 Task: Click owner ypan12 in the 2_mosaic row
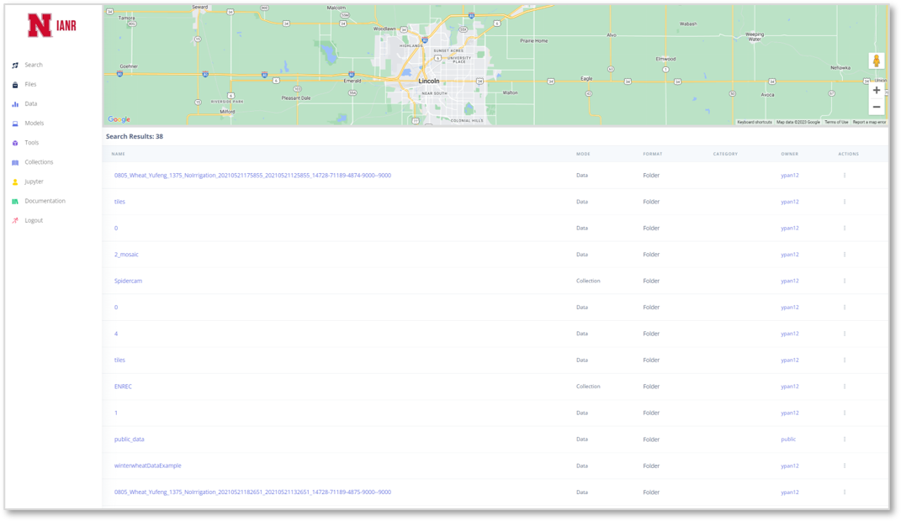pos(789,255)
